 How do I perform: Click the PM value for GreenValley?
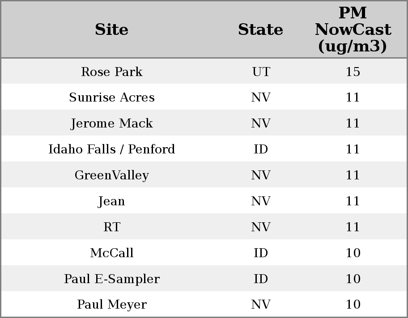[x=353, y=175]
